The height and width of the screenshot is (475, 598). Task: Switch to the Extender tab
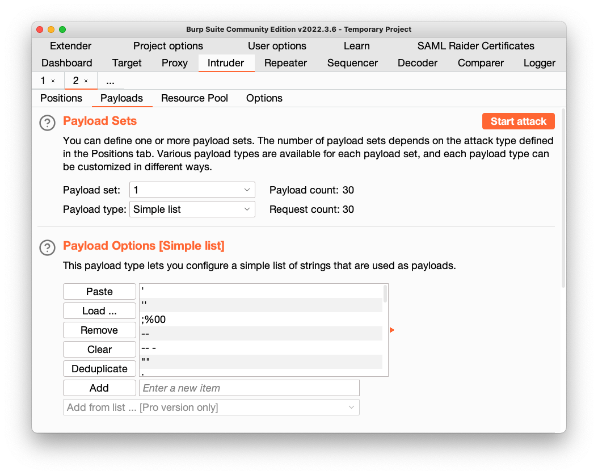[70, 46]
